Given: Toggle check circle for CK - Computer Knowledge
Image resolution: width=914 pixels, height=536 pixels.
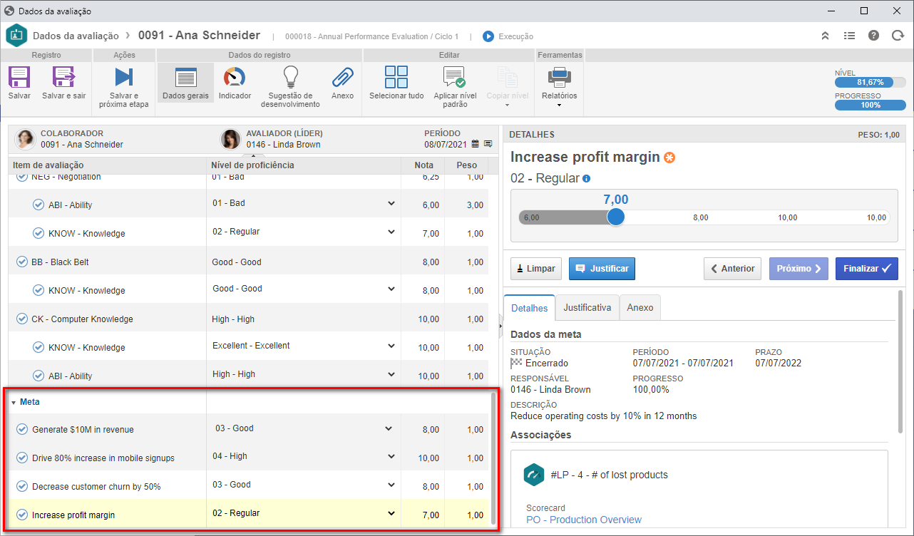Looking at the screenshot, I should coord(21,319).
